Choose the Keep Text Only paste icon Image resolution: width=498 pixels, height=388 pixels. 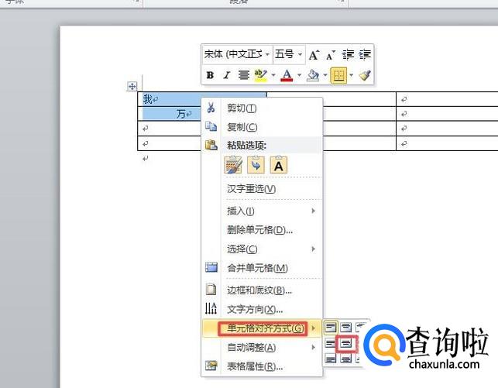[x=278, y=164]
